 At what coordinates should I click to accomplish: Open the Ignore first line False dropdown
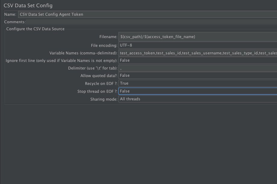[x=198, y=60]
